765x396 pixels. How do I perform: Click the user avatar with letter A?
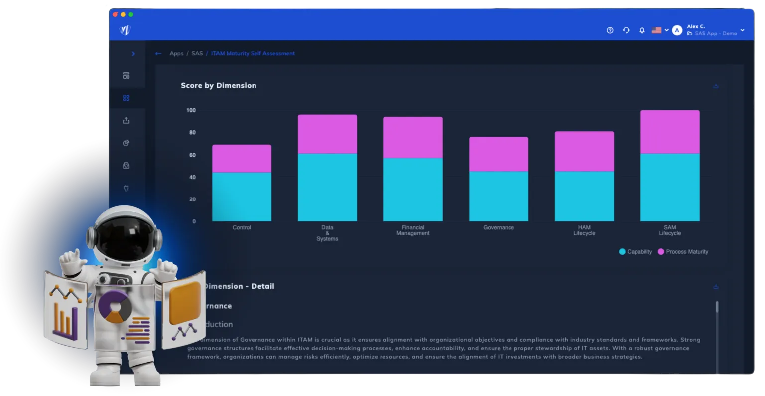[677, 30]
